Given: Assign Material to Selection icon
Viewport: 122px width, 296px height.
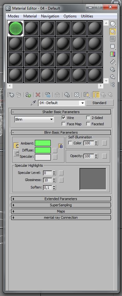Looking at the screenshot, I should [28, 95].
